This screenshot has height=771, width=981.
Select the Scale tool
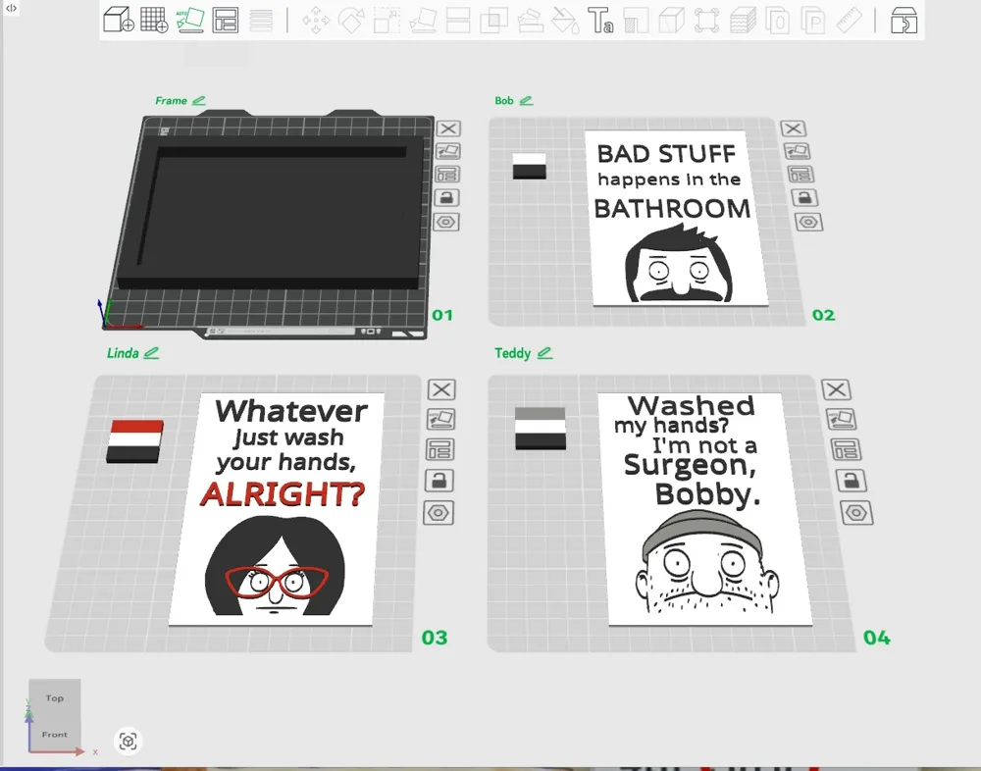click(387, 20)
